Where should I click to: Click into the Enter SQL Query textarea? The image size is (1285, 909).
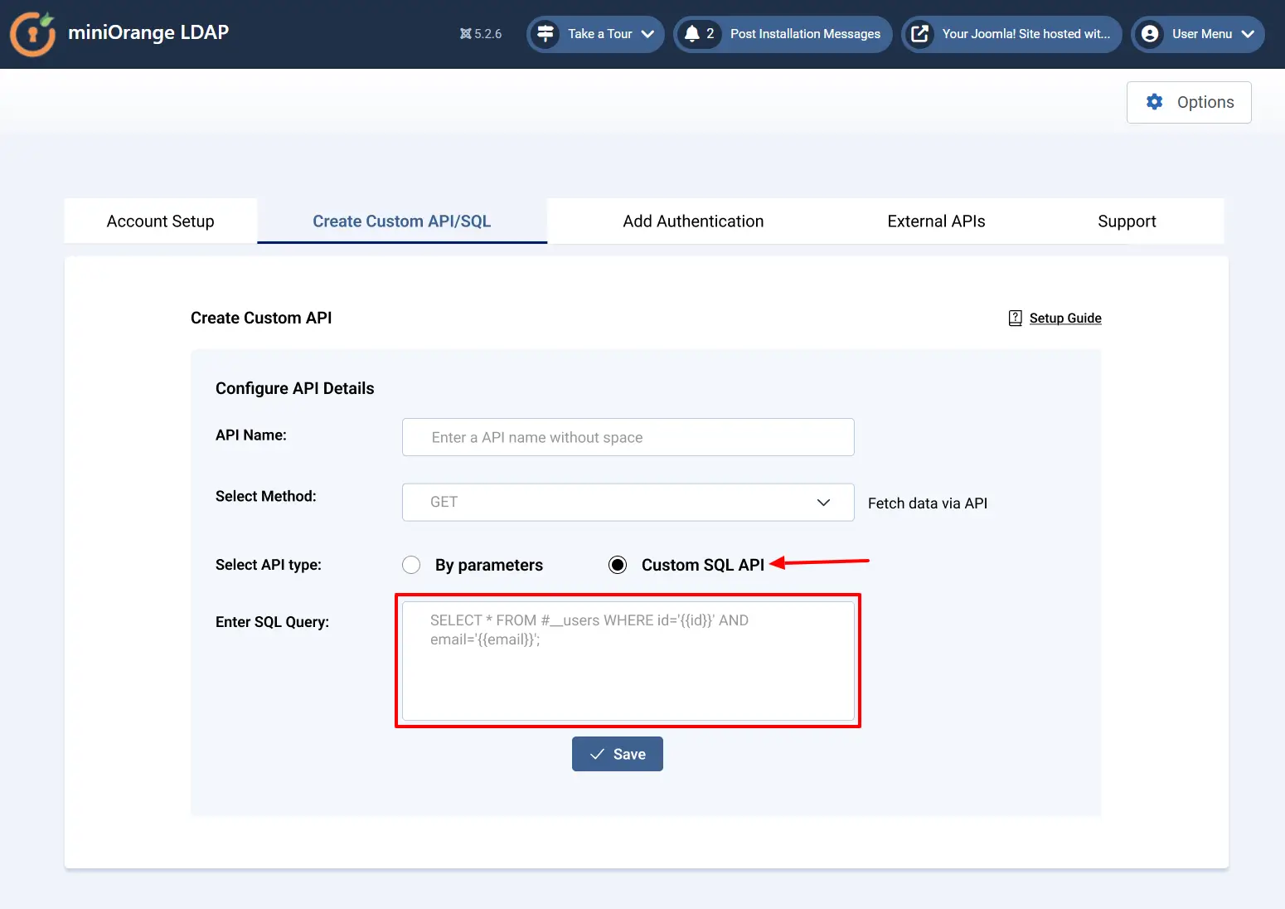(x=628, y=661)
